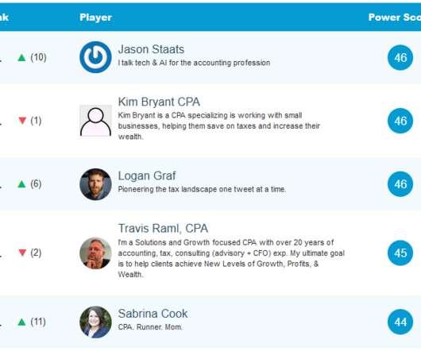This screenshot has width=421, height=351.
Task: Sort by the Player column header
Action: click(x=96, y=17)
